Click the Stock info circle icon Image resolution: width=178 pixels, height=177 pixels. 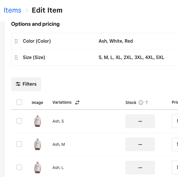(x=141, y=103)
